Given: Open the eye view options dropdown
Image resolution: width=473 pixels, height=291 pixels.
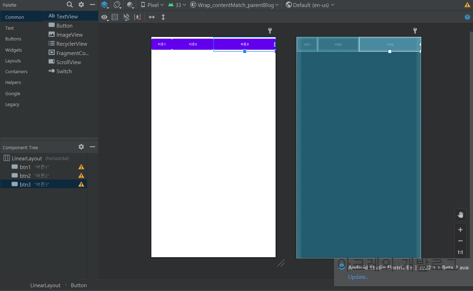Looking at the screenshot, I should click(x=105, y=17).
